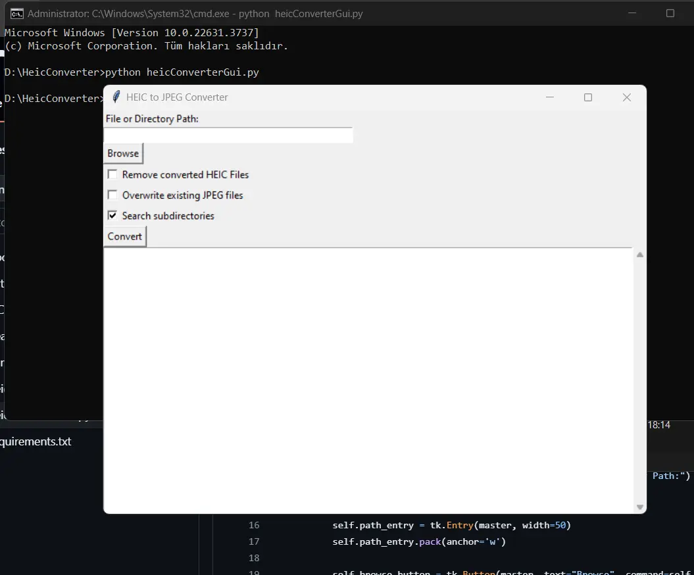Click the Browse button

(x=124, y=153)
